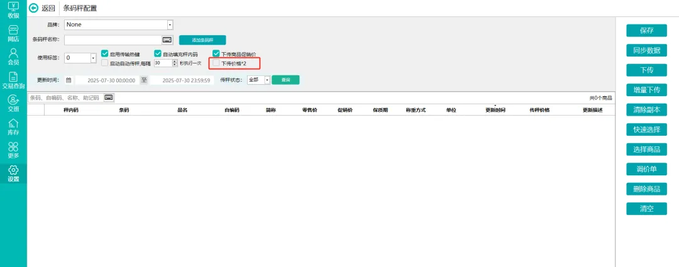Click the 返回 back arrow icon

(33, 8)
